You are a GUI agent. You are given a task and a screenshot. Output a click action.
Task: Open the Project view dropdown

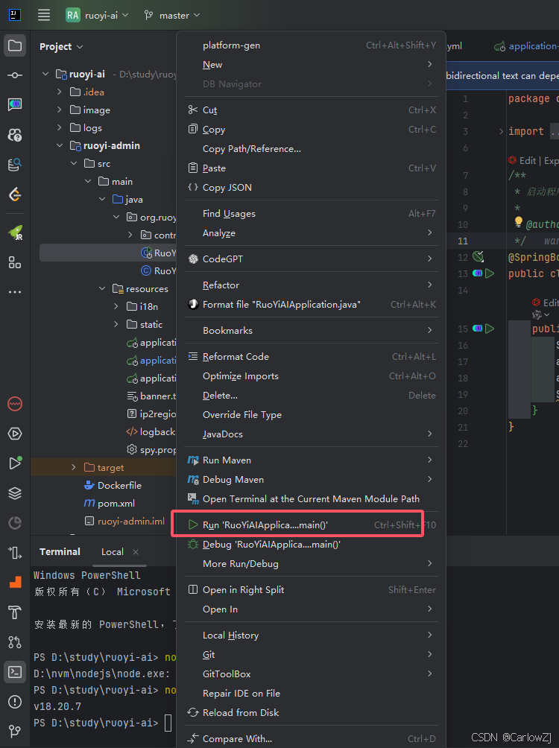pos(61,46)
